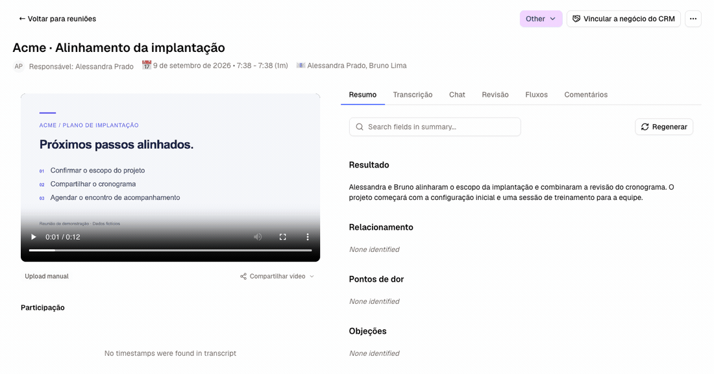Click the Pontos de dor heading

point(376,279)
